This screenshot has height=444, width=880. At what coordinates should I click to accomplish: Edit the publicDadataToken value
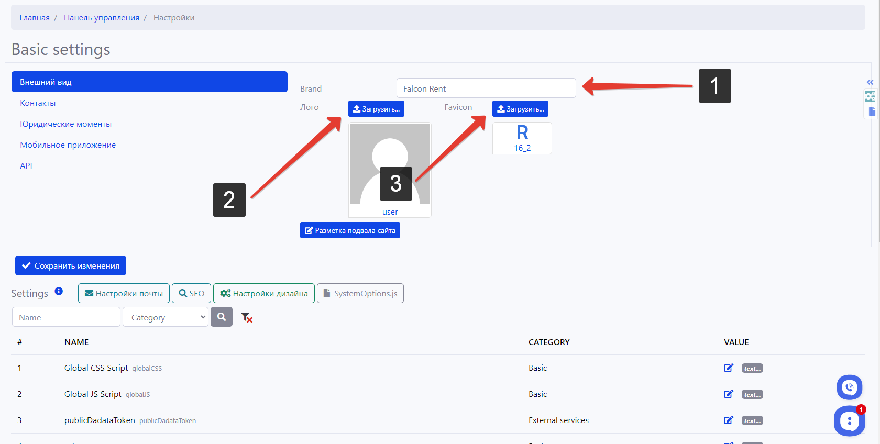pos(728,420)
